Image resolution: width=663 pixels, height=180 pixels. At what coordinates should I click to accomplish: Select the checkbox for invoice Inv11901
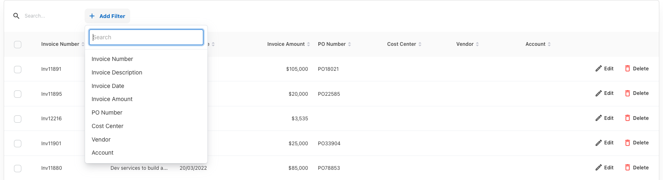pyautogui.click(x=18, y=144)
